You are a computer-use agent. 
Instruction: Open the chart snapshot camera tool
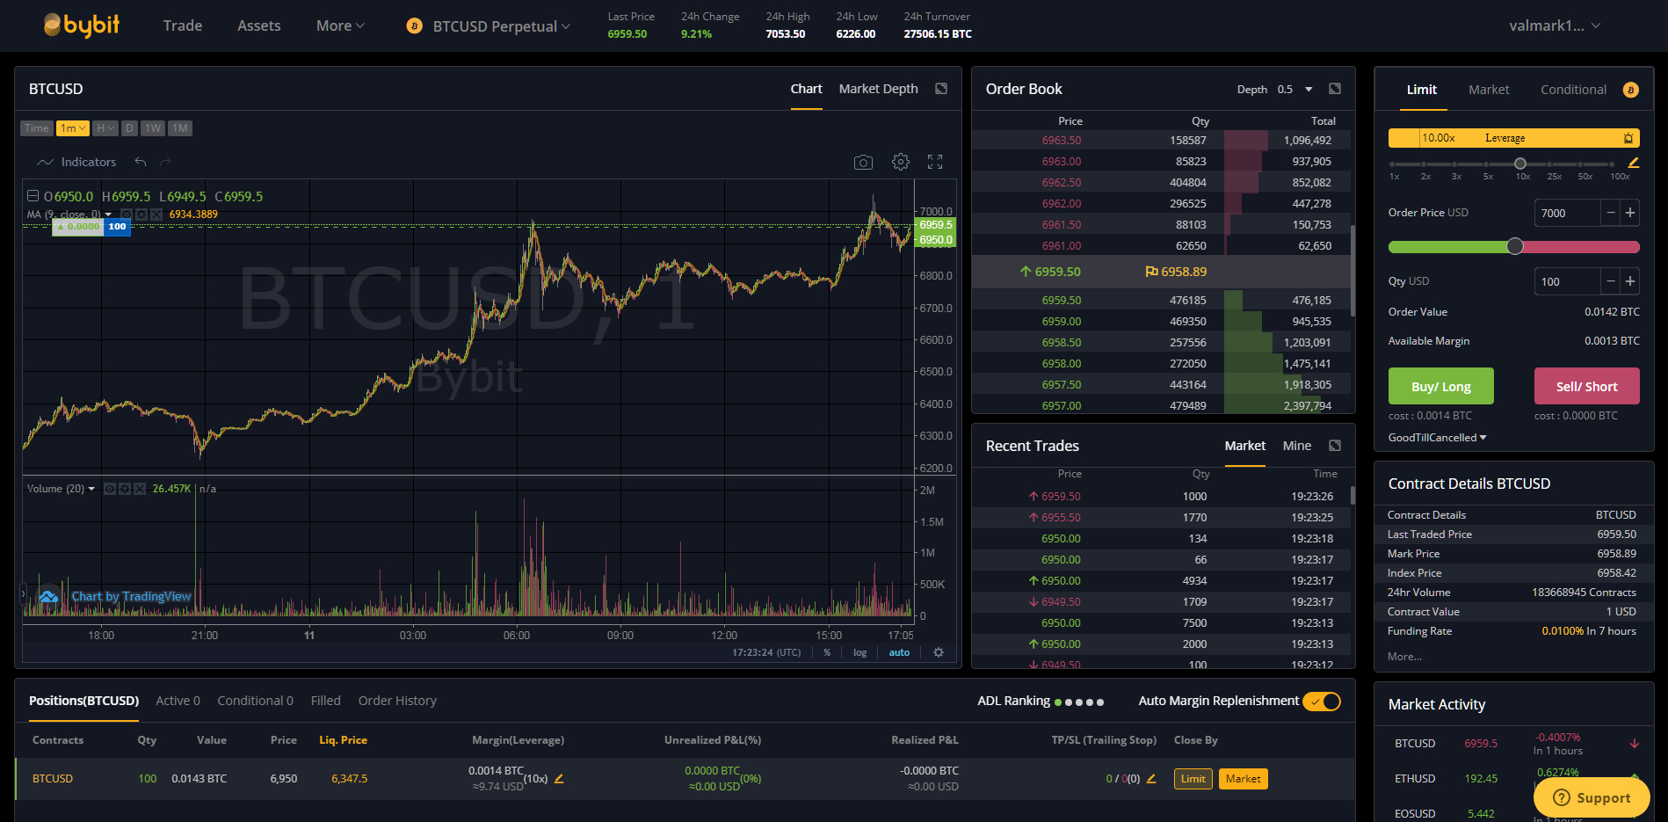click(863, 163)
